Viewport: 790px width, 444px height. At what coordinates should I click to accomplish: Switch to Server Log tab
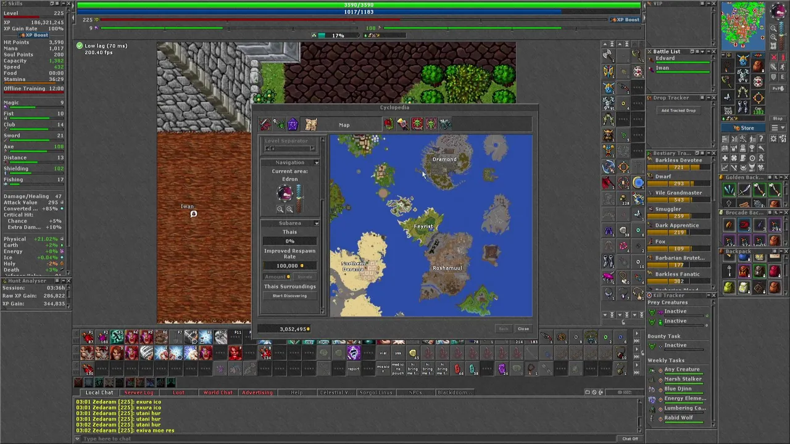[x=139, y=393]
